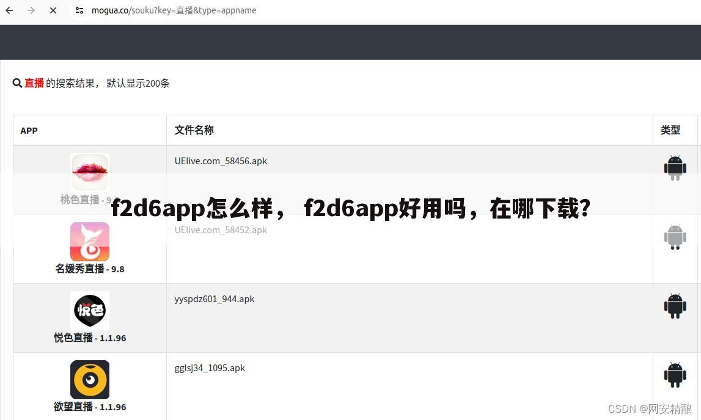Select file name yyspdz601_944.apk
Viewport: 701px width, 420px height.
(x=214, y=299)
